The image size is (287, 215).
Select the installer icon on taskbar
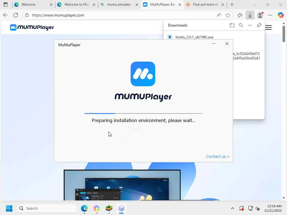[121, 208]
